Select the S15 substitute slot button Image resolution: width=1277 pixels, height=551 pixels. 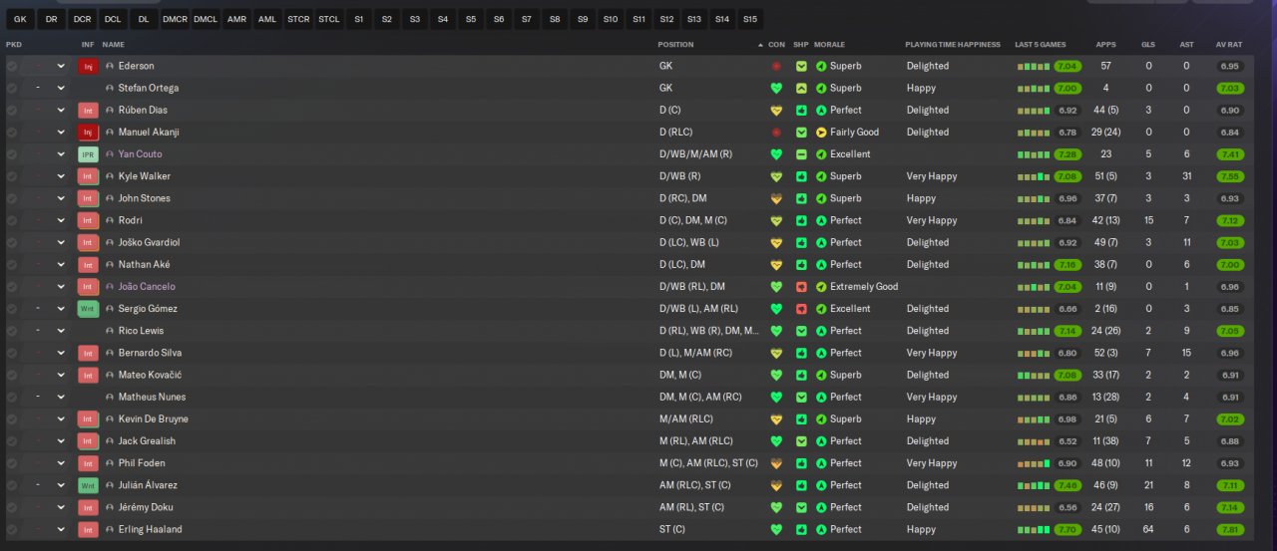point(750,19)
